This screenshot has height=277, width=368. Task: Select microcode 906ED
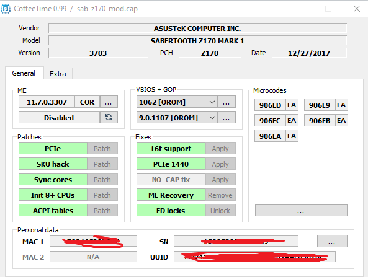click(x=270, y=105)
